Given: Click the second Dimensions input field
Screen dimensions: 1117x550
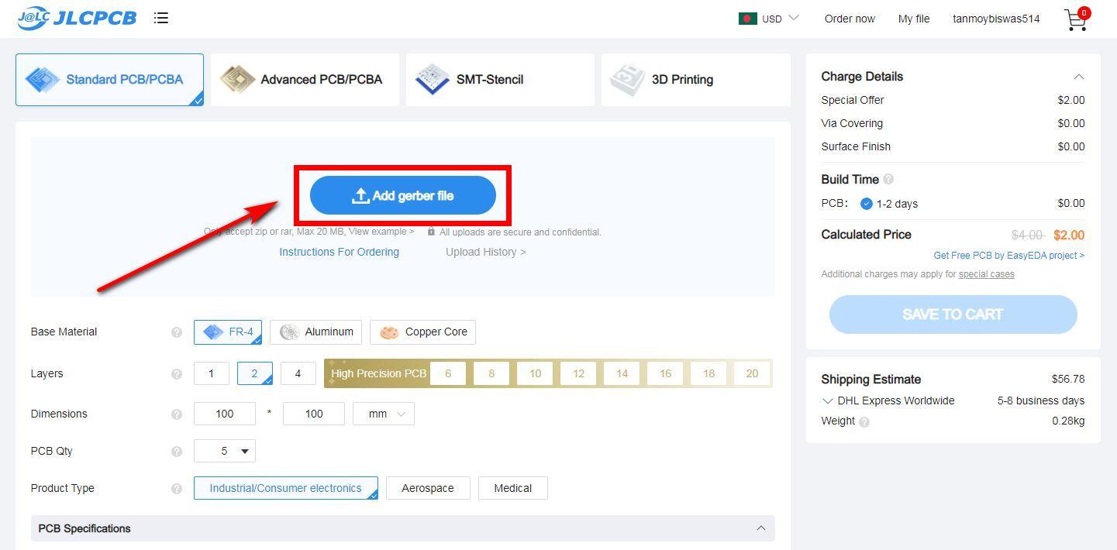Looking at the screenshot, I should click(314, 414).
